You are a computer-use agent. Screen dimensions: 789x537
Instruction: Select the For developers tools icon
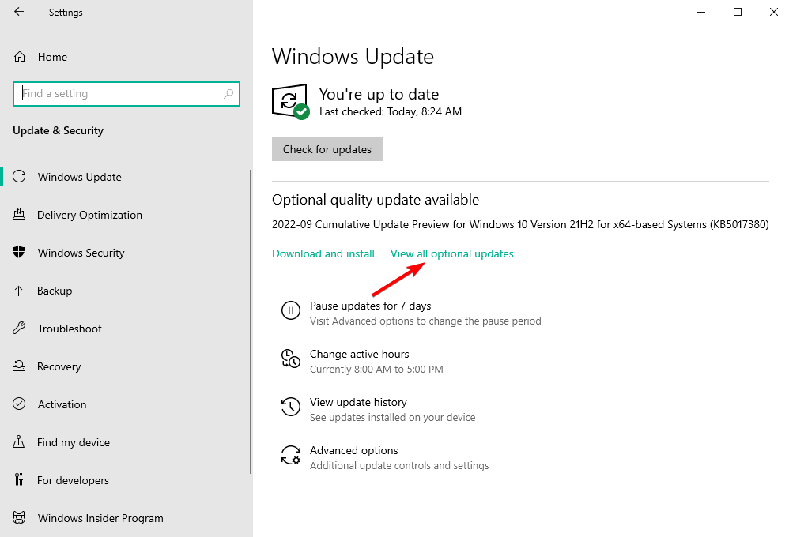coord(19,480)
